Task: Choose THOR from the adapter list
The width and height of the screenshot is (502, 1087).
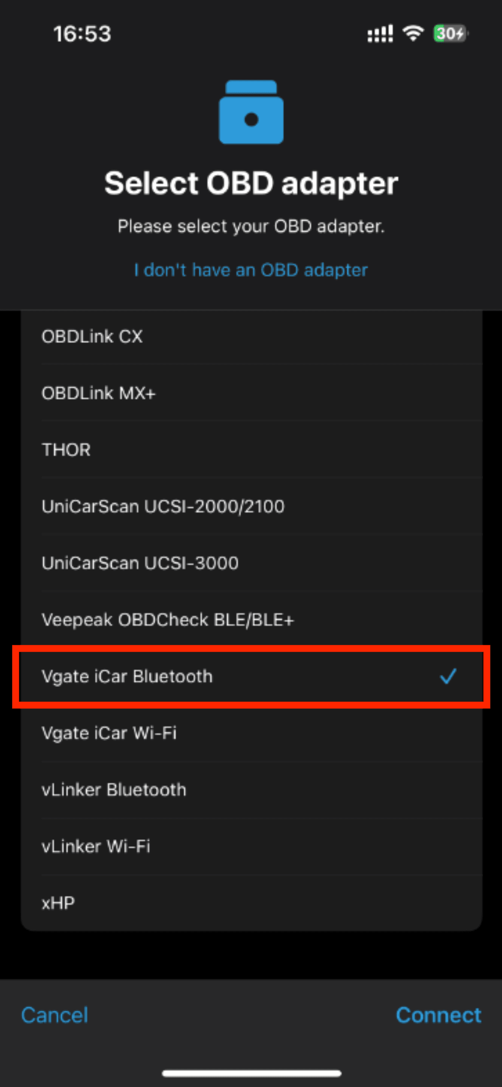Action: (251, 449)
